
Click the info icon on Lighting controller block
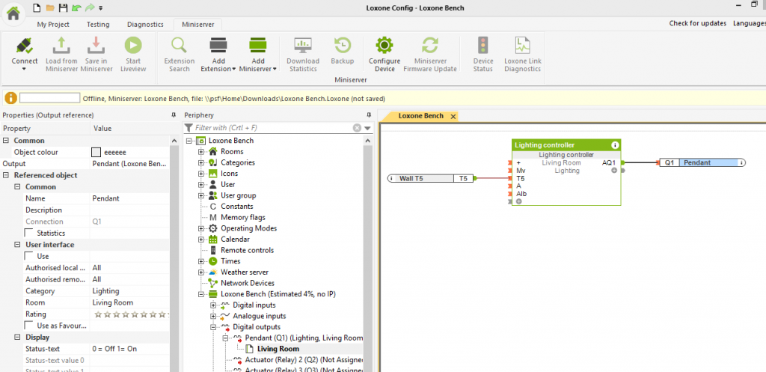[615, 145]
